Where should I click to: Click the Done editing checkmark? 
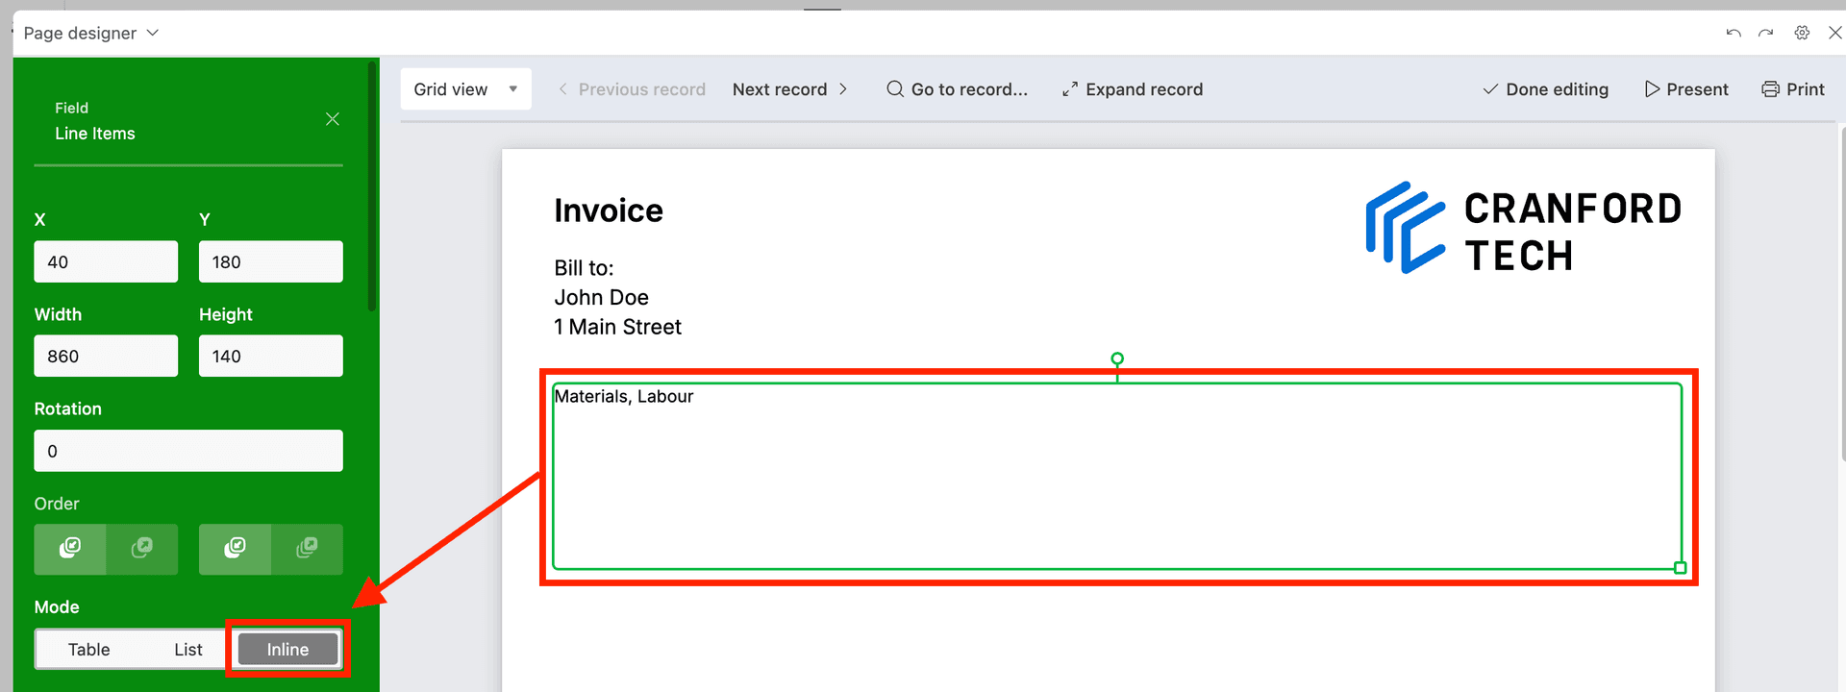tap(1490, 89)
